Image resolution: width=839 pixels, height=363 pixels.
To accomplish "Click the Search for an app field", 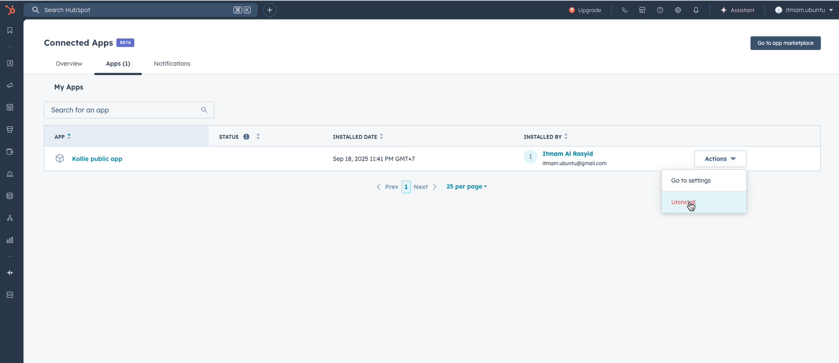I will [125, 110].
